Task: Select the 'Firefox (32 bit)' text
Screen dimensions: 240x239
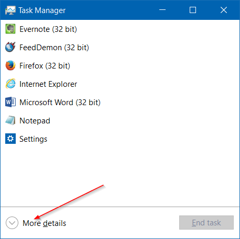Action: click(x=45, y=66)
